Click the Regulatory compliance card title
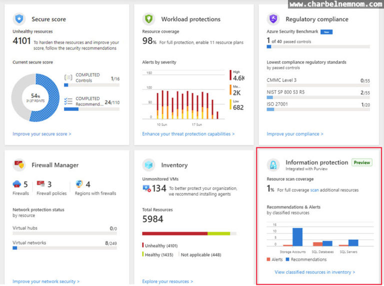Image resolution: width=384 pixels, height=286 pixels. [x=317, y=19]
